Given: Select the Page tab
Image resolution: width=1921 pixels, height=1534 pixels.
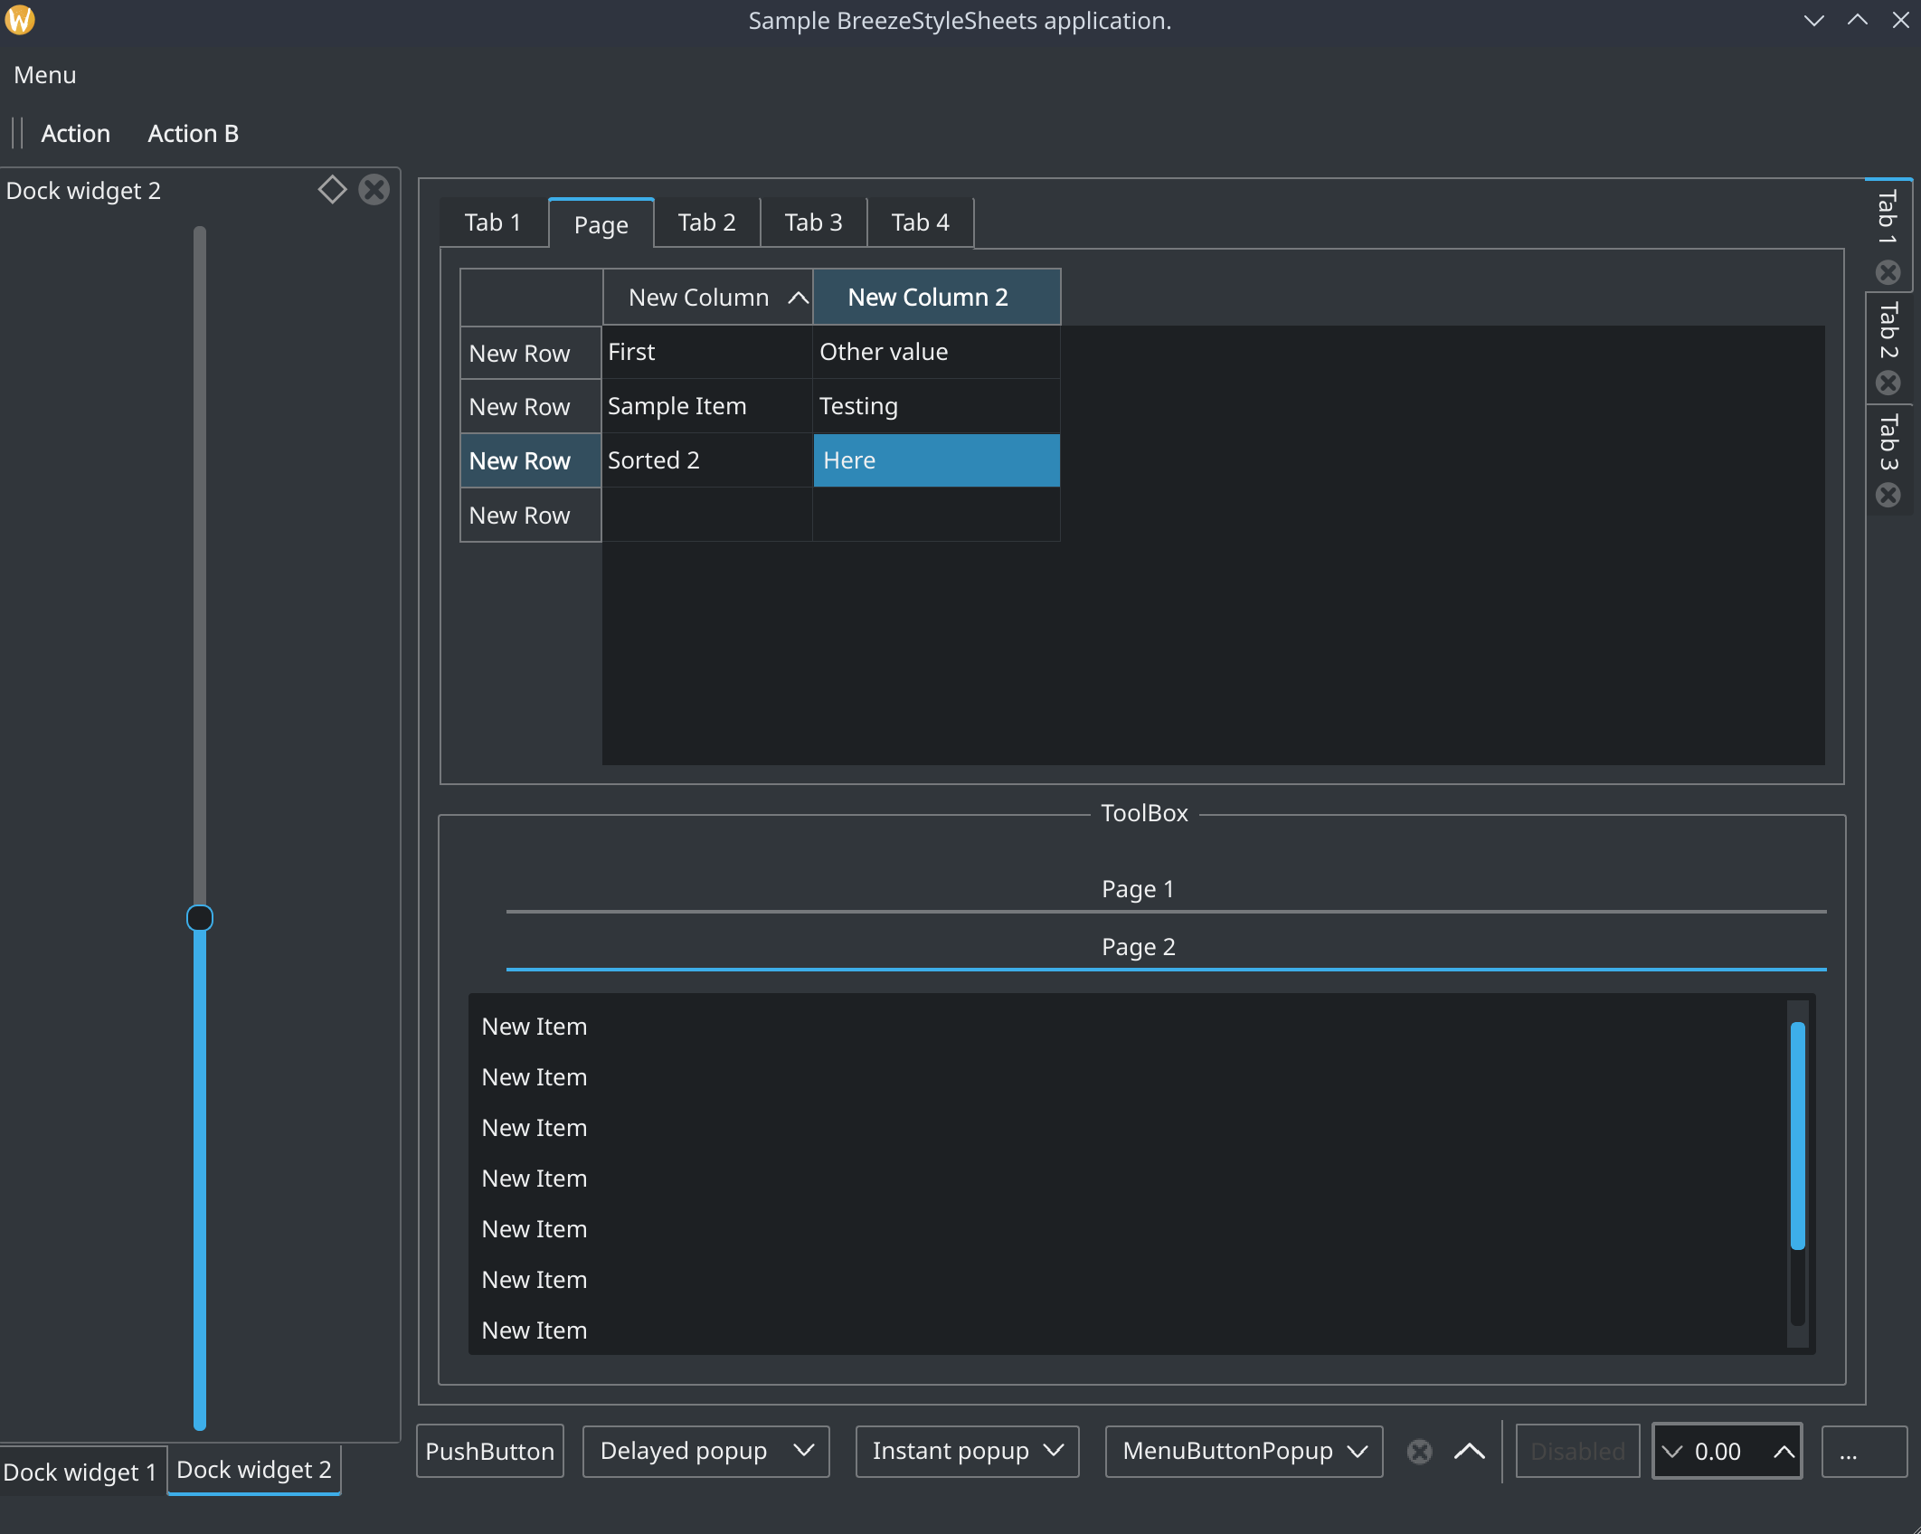Looking at the screenshot, I should (601, 223).
